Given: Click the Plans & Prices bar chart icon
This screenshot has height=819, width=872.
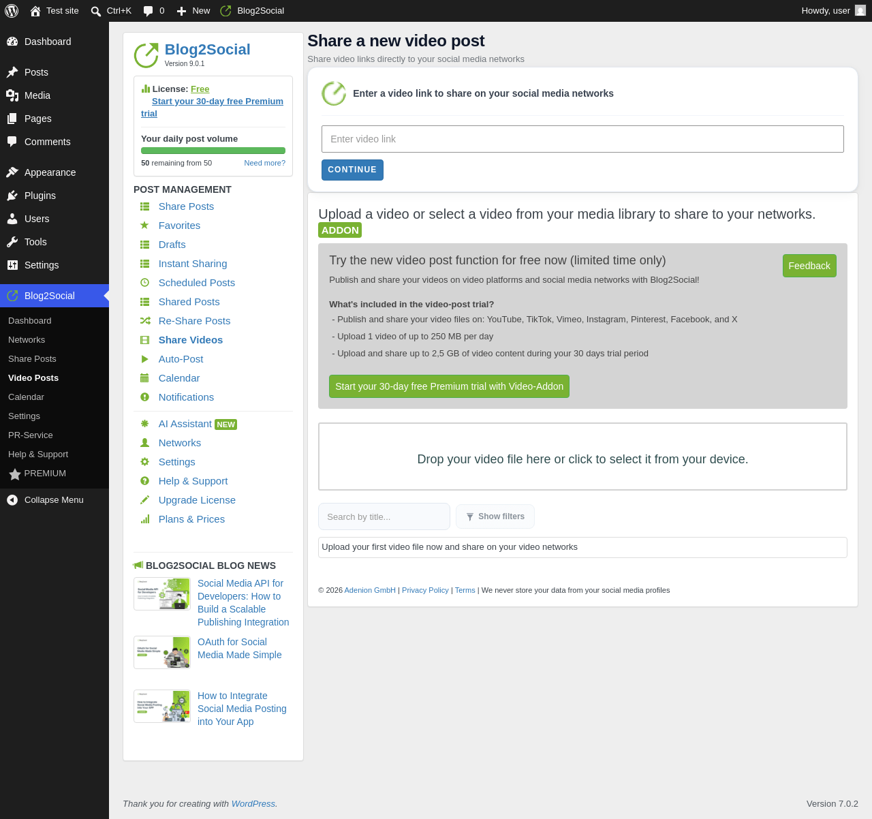Looking at the screenshot, I should [144, 519].
